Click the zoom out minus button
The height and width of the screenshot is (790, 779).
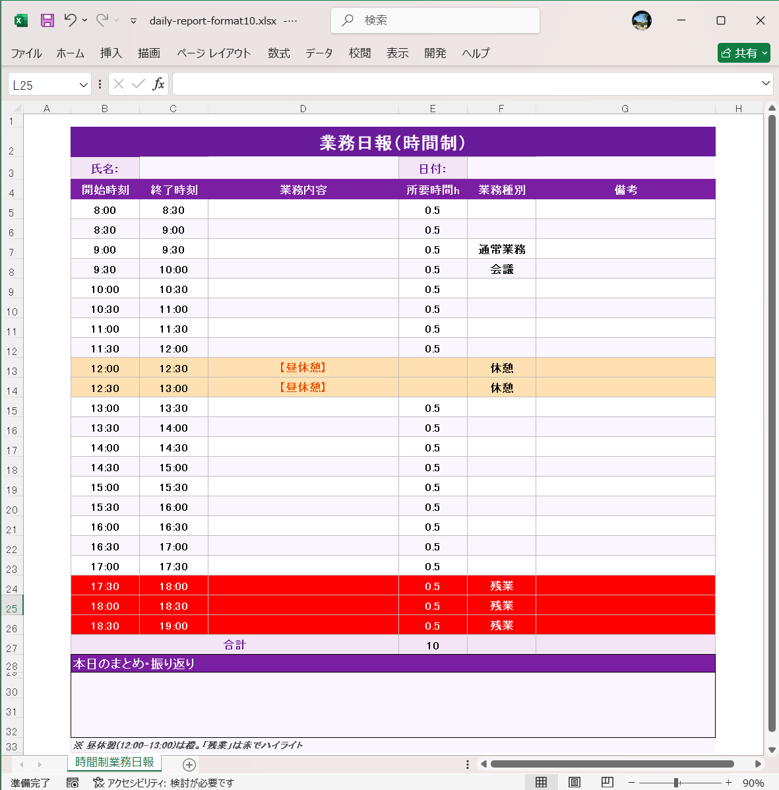tap(631, 783)
